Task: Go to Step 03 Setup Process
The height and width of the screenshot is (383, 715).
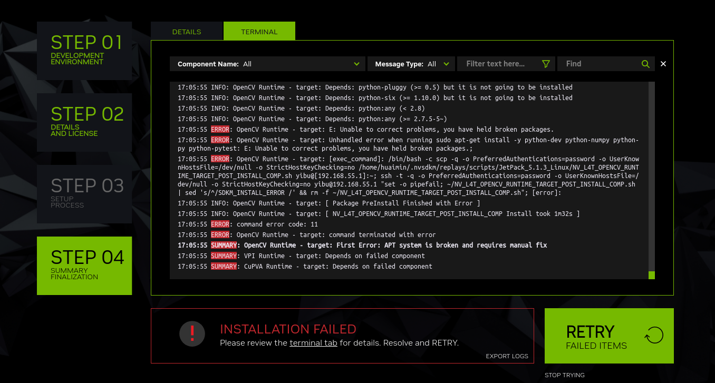Action: coord(84,194)
